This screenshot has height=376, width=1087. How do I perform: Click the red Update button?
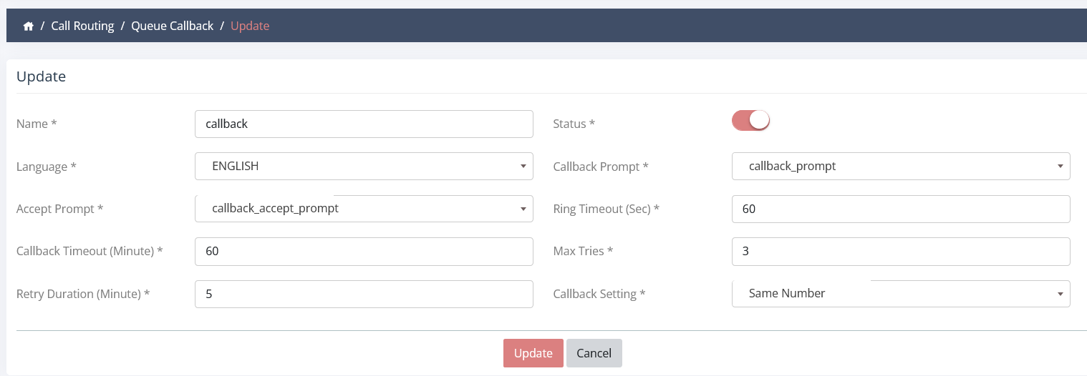click(533, 353)
